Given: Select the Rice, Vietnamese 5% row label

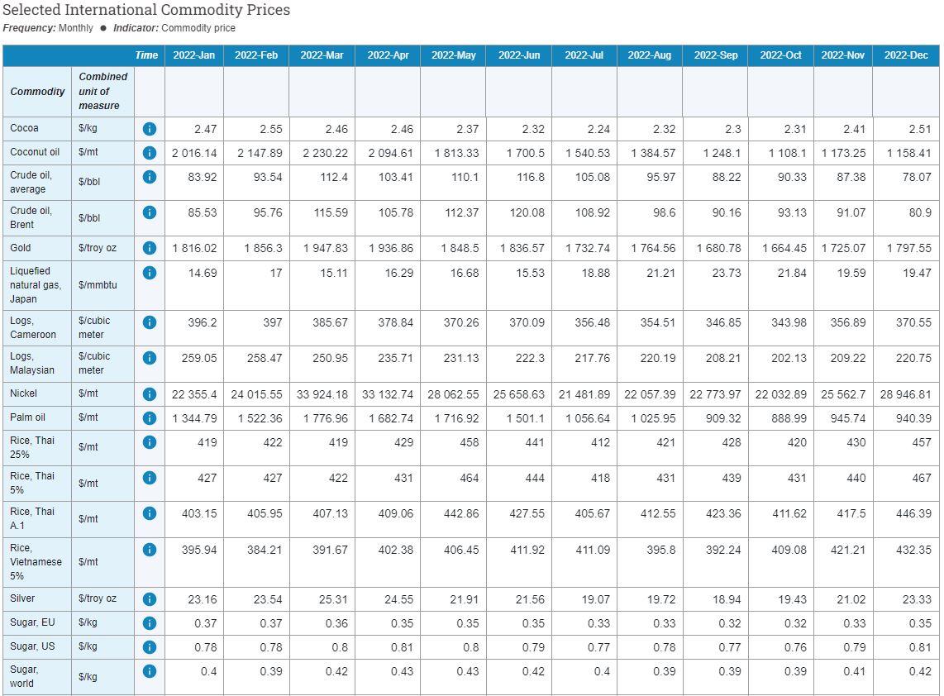Looking at the screenshot, I should click(x=36, y=561).
